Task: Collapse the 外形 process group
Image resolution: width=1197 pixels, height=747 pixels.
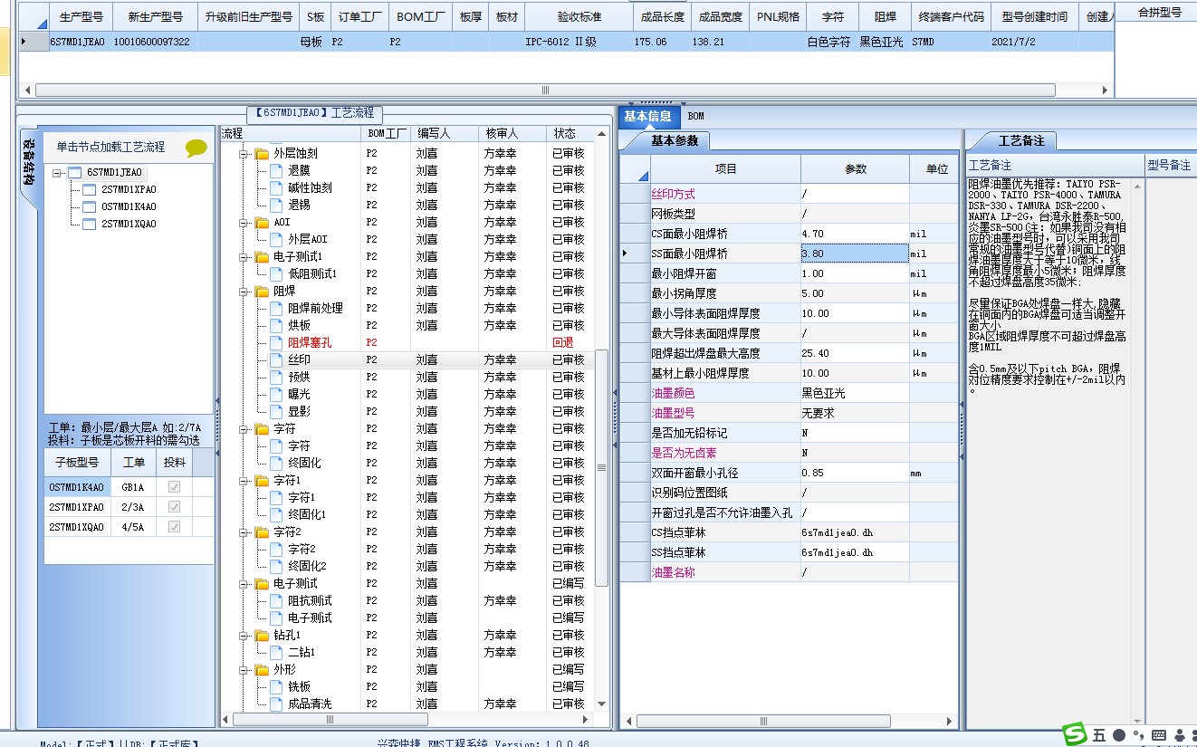Action: tap(244, 670)
